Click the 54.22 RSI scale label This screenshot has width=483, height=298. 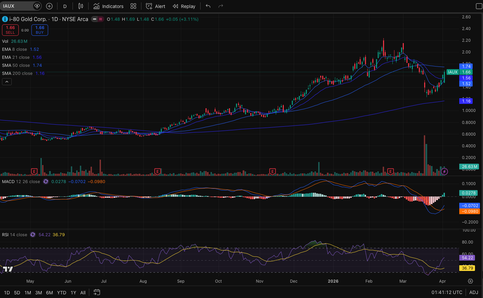(x=467, y=258)
